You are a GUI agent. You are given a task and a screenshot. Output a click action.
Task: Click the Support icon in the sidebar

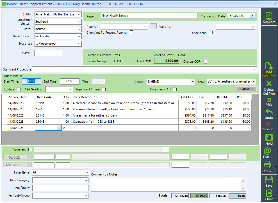point(269,16)
